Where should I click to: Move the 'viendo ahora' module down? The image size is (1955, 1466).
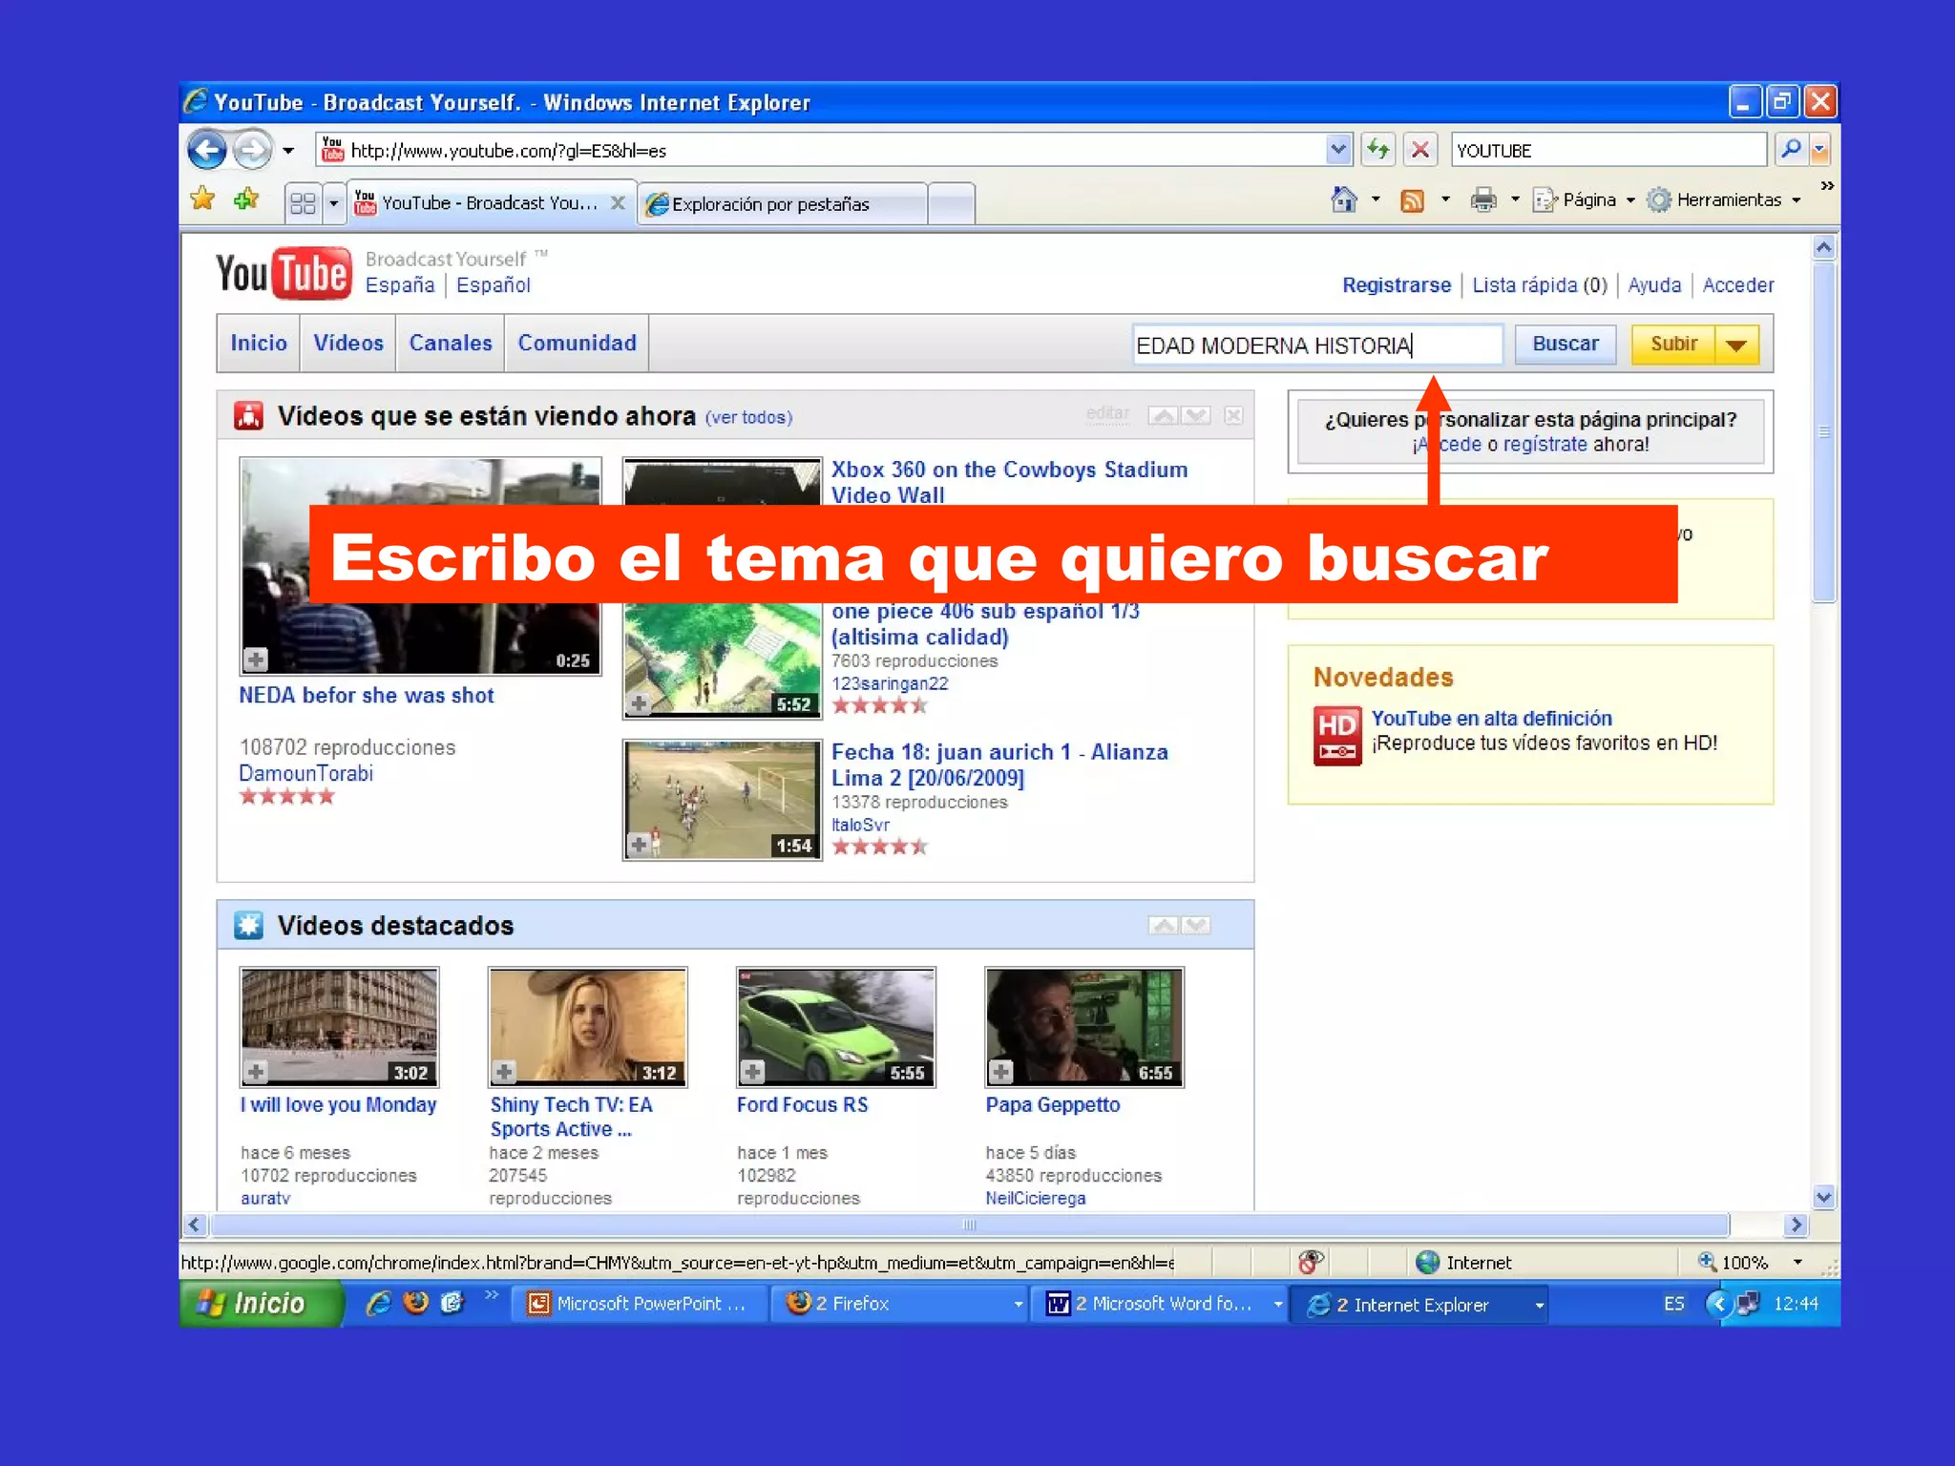pos(1195,415)
